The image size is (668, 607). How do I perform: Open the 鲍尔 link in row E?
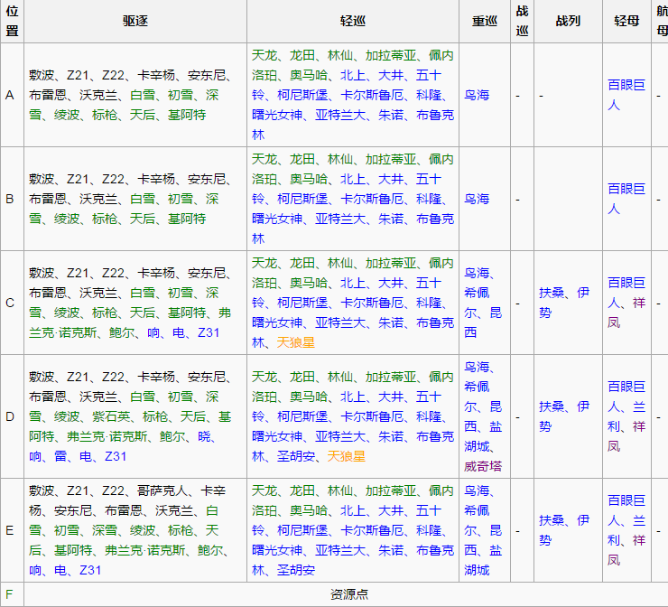pyautogui.click(x=210, y=550)
